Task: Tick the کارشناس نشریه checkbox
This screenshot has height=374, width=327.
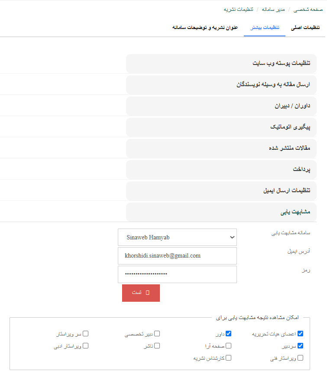Action: [x=228, y=358]
